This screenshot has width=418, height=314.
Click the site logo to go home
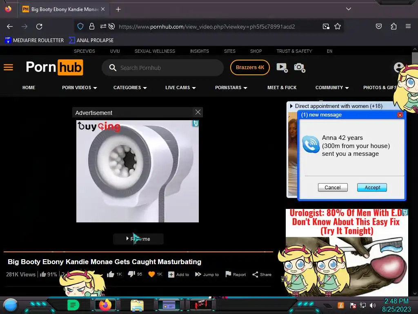coord(54,67)
